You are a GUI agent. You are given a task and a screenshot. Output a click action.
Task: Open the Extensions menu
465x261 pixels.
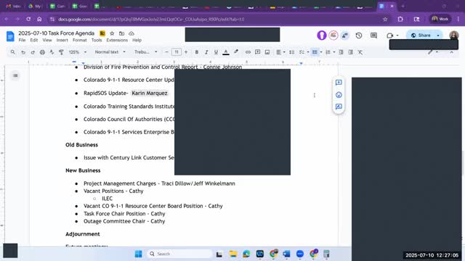click(117, 41)
